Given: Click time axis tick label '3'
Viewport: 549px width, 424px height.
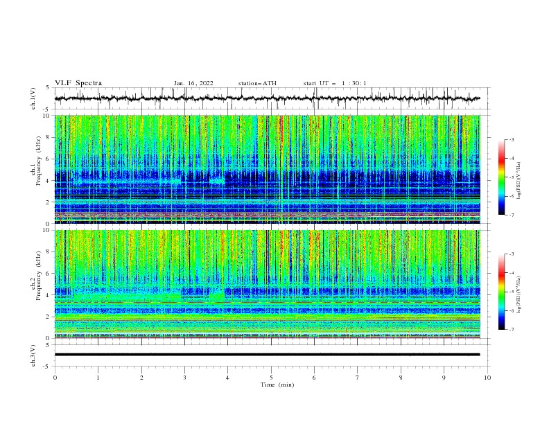Looking at the screenshot, I should click(184, 378).
